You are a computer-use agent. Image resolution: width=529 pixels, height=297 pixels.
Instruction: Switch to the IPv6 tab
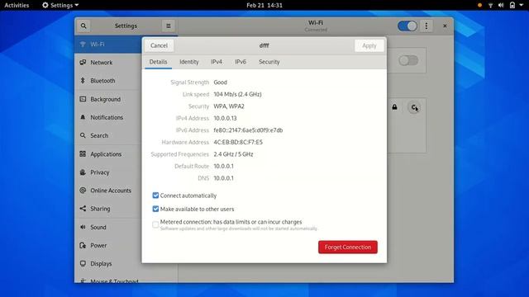coord(241,62)
